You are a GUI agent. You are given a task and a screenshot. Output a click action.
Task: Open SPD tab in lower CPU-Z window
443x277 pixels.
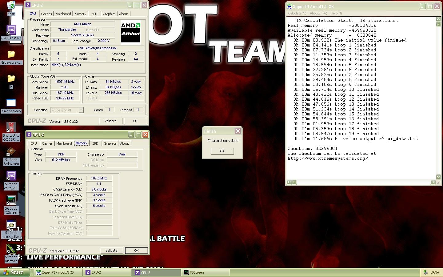95,143
